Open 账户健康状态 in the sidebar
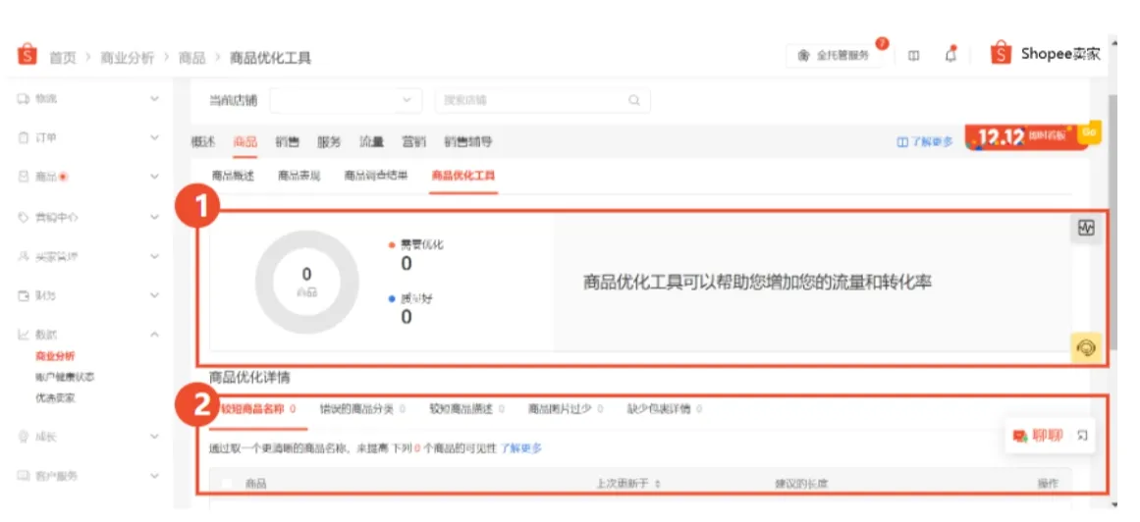This screenshot has height=522, width=1140. click(x=65, y=378)
